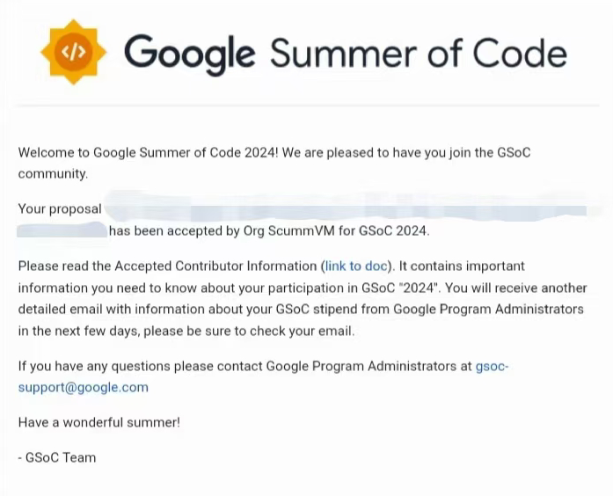Click the "Summer of Code" header text
The width and height of the screenshot is (613, 496).
(x=418, y=53)
